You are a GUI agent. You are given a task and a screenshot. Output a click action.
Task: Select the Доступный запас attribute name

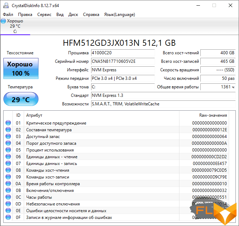click(x=43, y=137)
